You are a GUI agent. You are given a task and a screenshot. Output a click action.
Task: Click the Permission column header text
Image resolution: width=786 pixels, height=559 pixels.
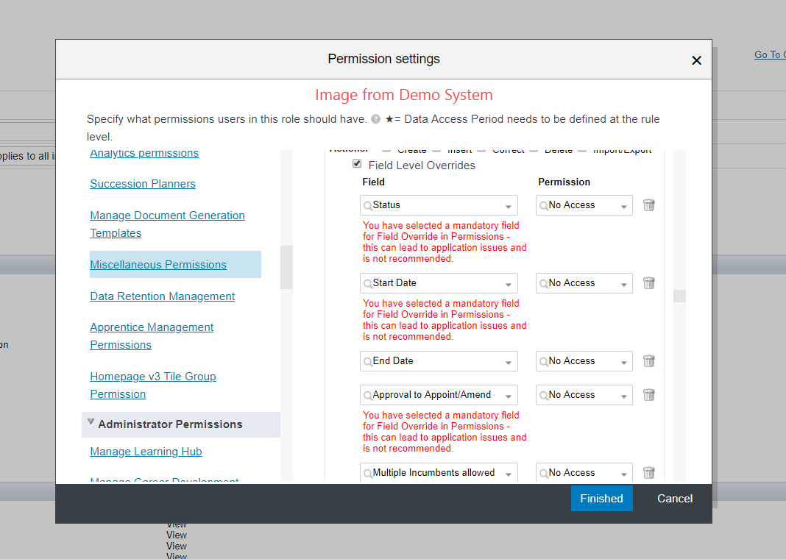564,182
